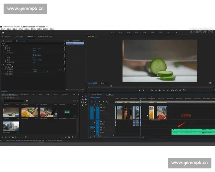The image size is (215, 172).
Task: Open the File menu in the menu bar
Action: point(3,29)
